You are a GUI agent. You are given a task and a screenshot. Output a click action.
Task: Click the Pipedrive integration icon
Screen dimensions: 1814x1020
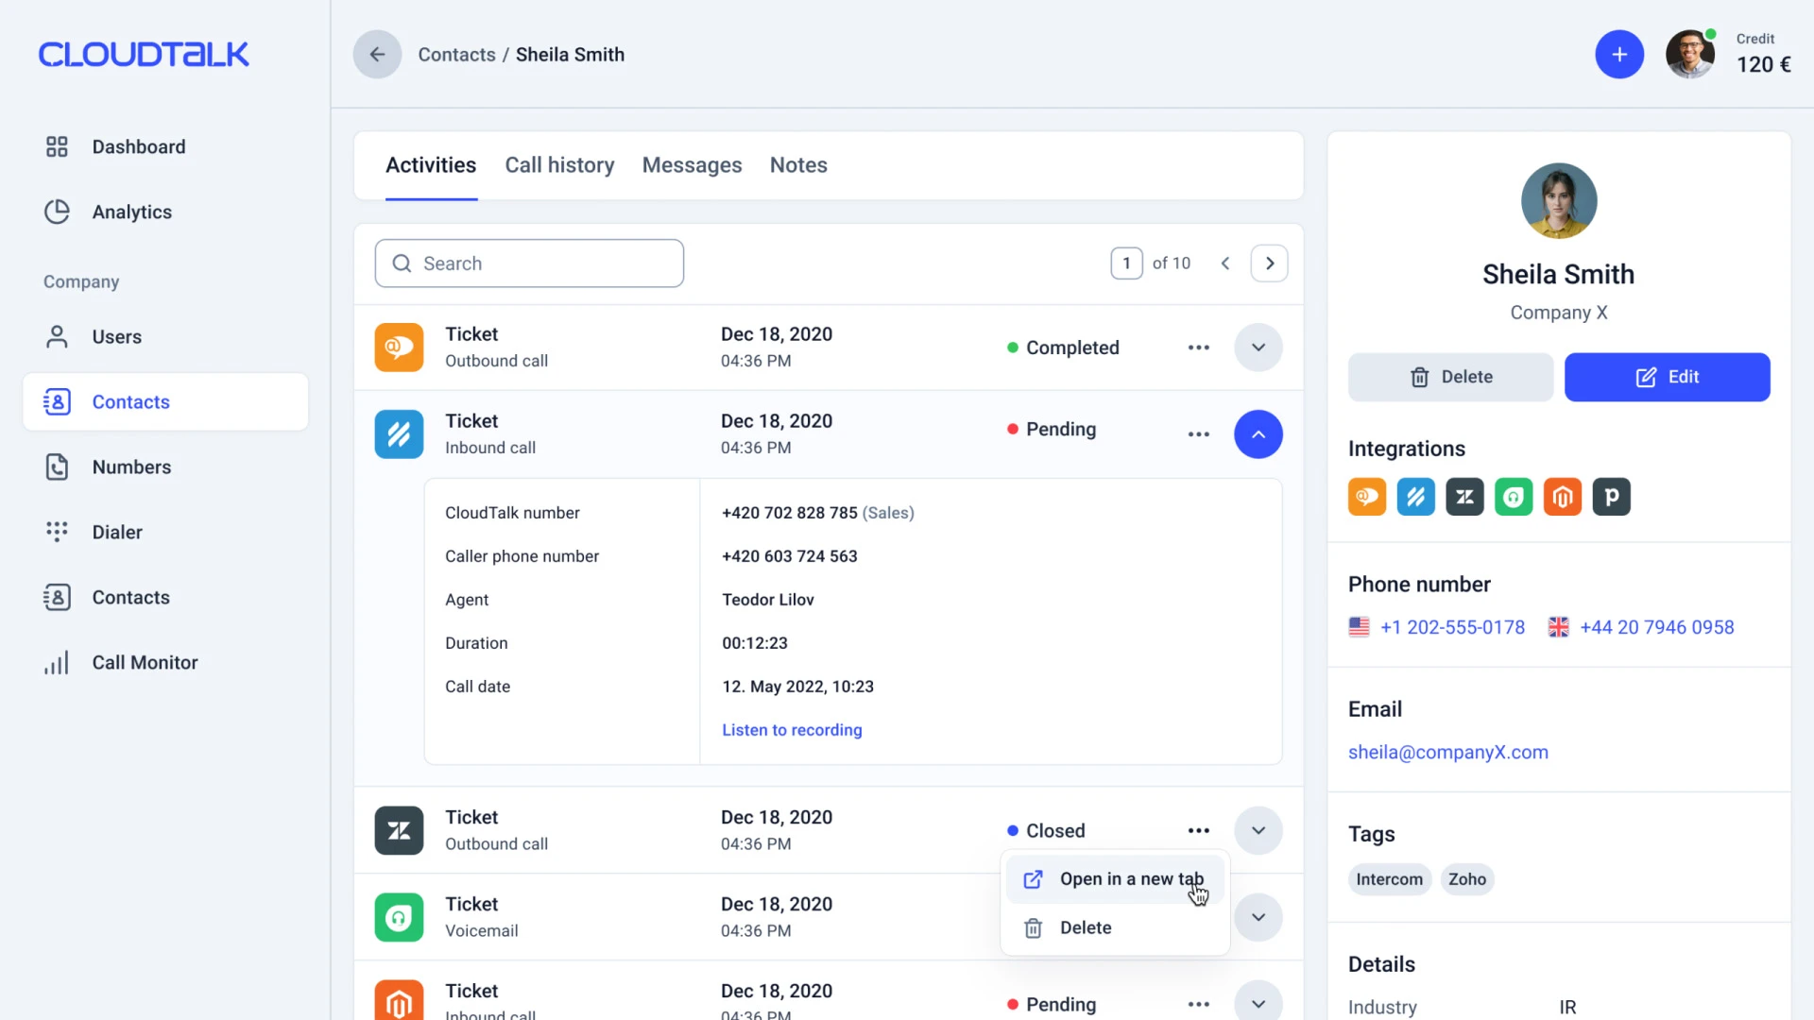tap(1611, 497)
